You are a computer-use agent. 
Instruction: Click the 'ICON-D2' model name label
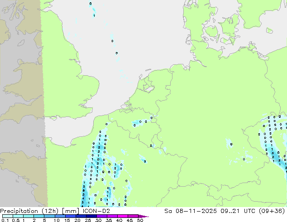click(96, 211)
